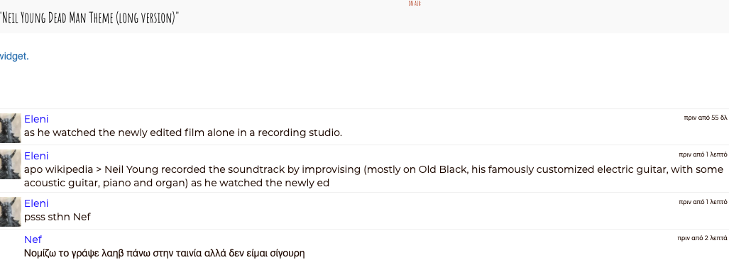This screenshot has height=260, width=729.
Task: Click Eleni's avatar beside the apo wikipedia message
Action: tap(10, 164)
